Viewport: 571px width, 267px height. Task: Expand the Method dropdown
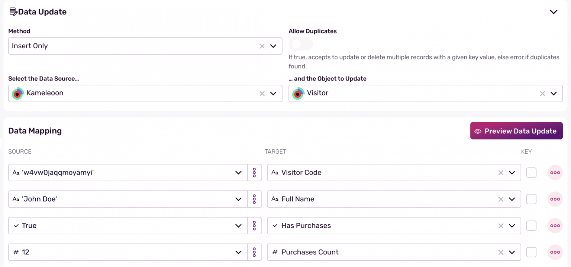tap(273, 46)
